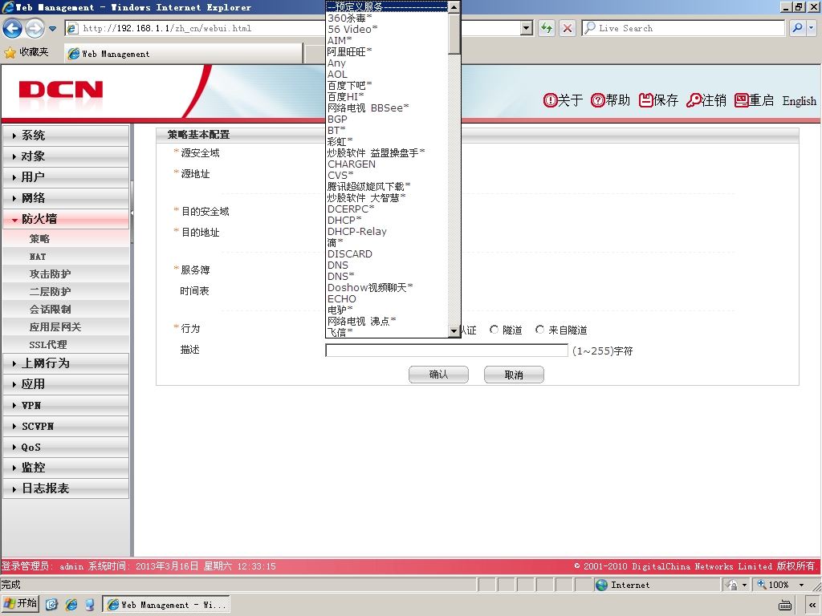The height and width of the screenshot is (616, 822).
Task: Open the search options dropdown arrow
Action: 812,28
